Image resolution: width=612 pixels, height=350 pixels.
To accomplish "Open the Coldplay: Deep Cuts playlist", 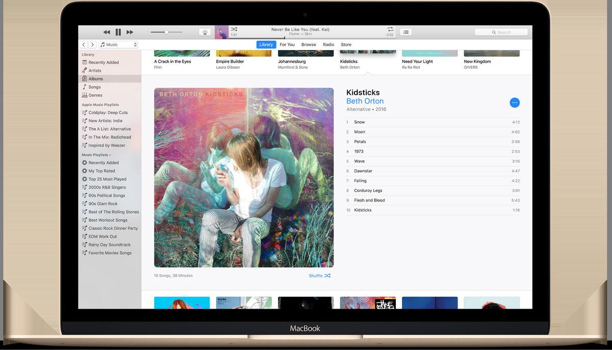I will [110, 112].
